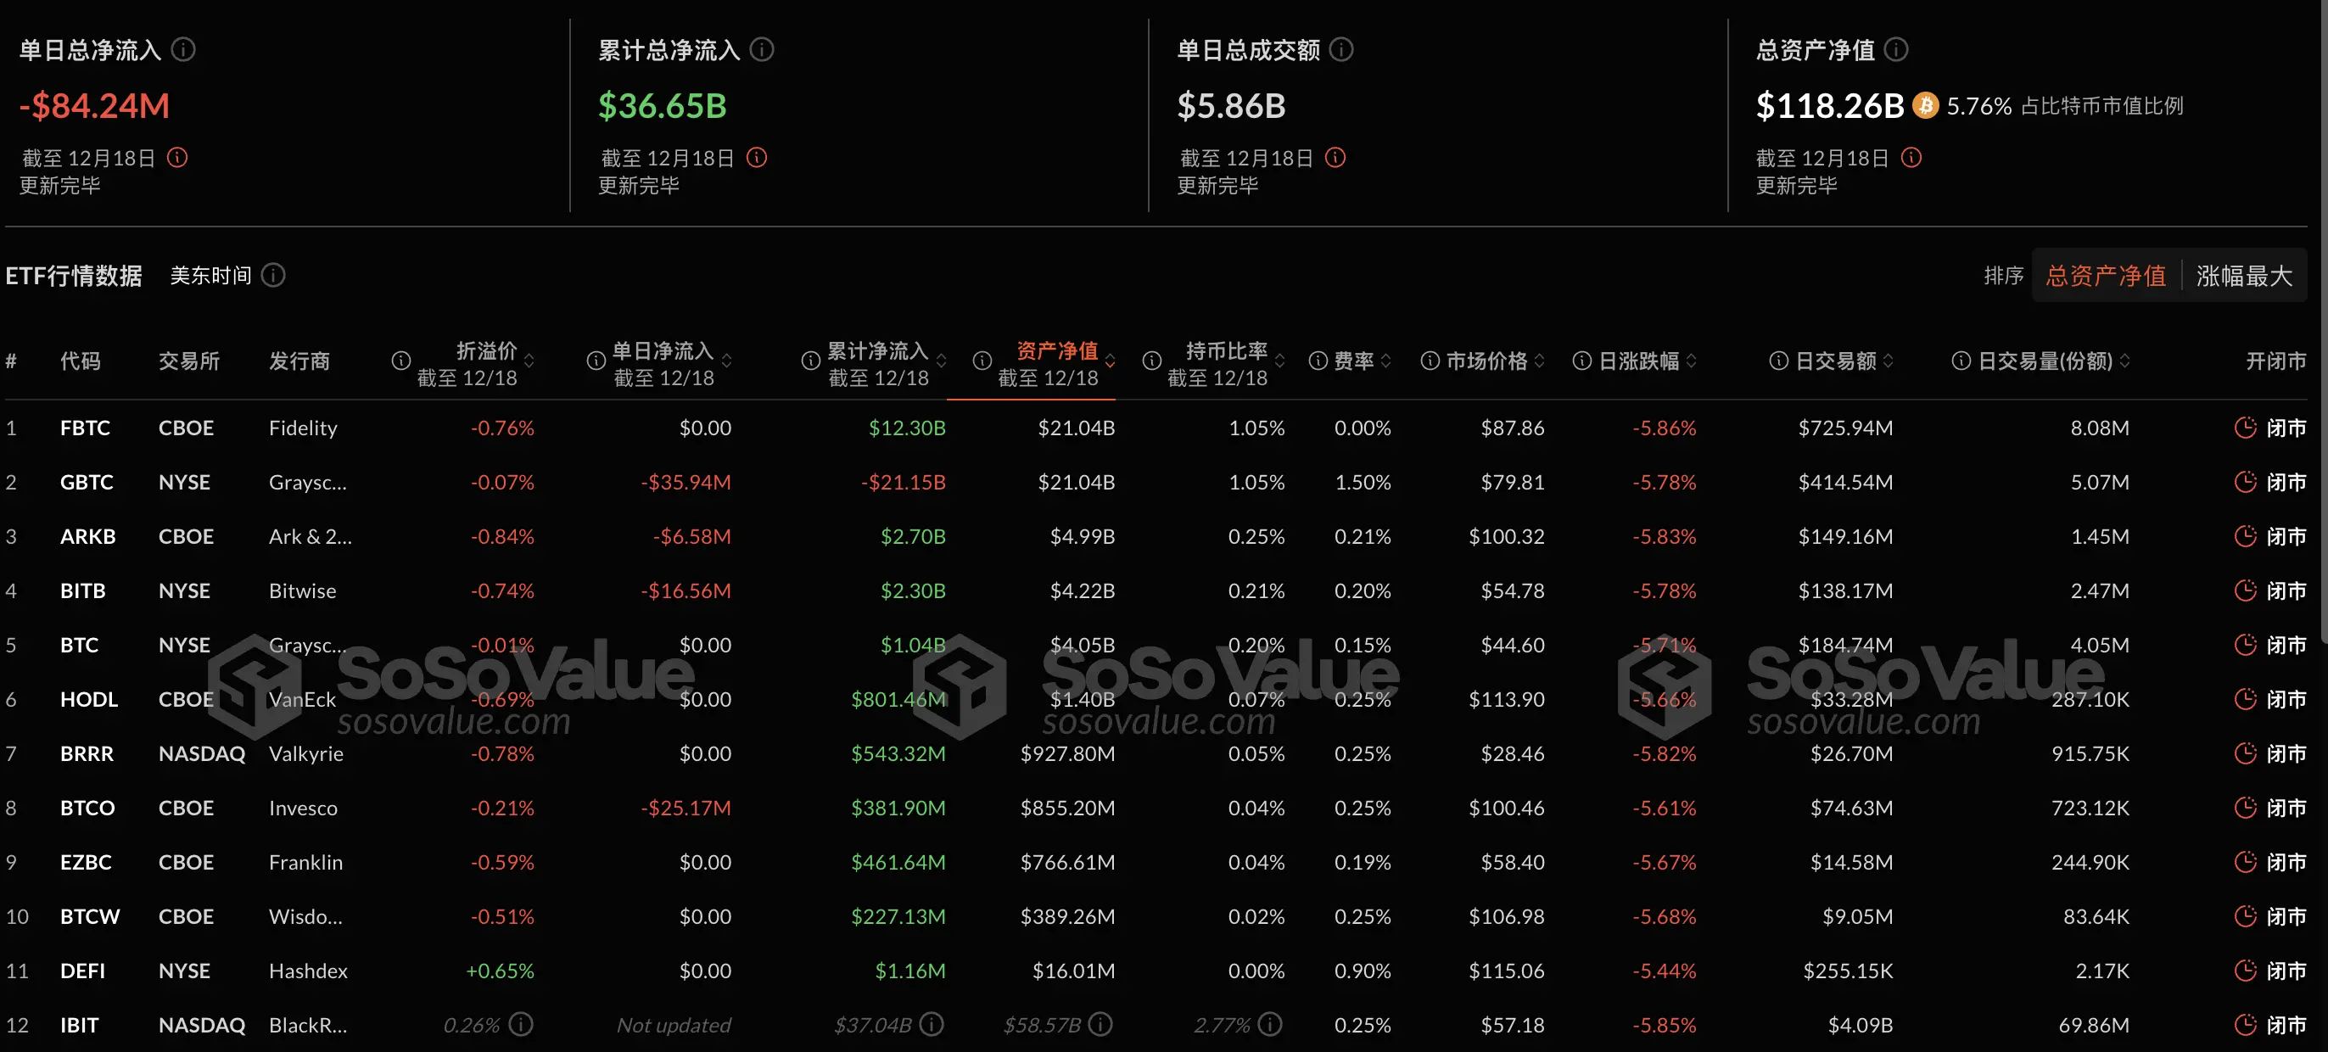2328x1052 pixels.
Task: Sort by 累计净流入 column arrows
Action: [x=941, y=361]
